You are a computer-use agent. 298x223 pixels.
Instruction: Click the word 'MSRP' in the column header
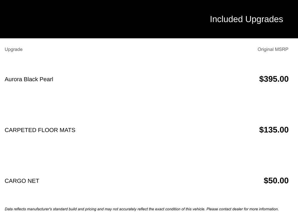tap(281, 49)
